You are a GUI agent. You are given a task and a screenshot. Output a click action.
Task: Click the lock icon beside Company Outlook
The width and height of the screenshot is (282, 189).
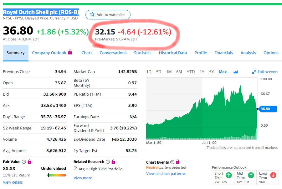[x=70, y=52]
